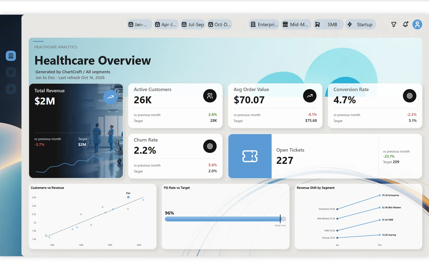Viewport: 429px width, 271px height.
Task: Toggle the Jul-Sep quarter filter
Action: 193,24
